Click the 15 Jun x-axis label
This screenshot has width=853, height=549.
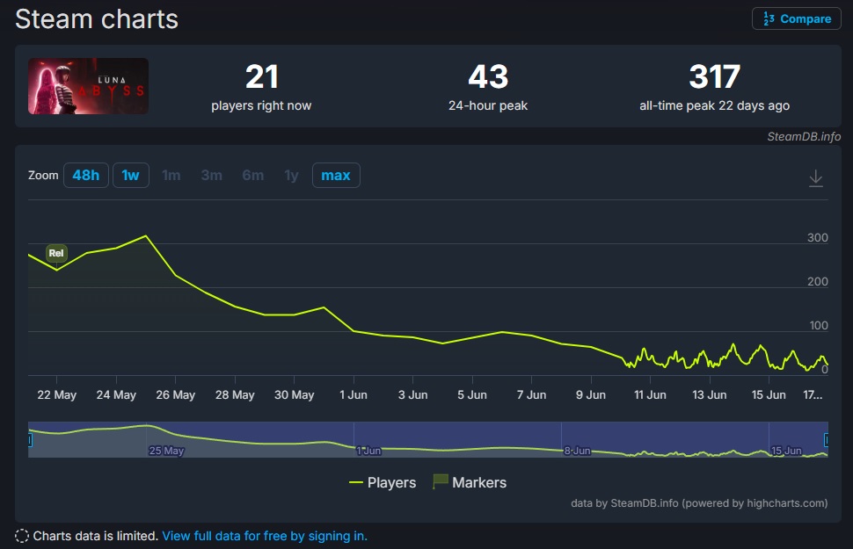pyautogui.click(x=768, y=394)
